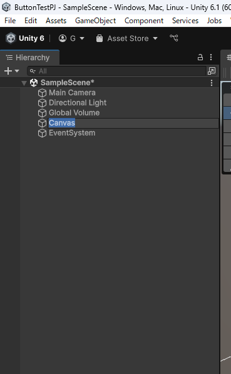Select Main Camera object
The image size is (231, 374).
[x=72, y=93]
